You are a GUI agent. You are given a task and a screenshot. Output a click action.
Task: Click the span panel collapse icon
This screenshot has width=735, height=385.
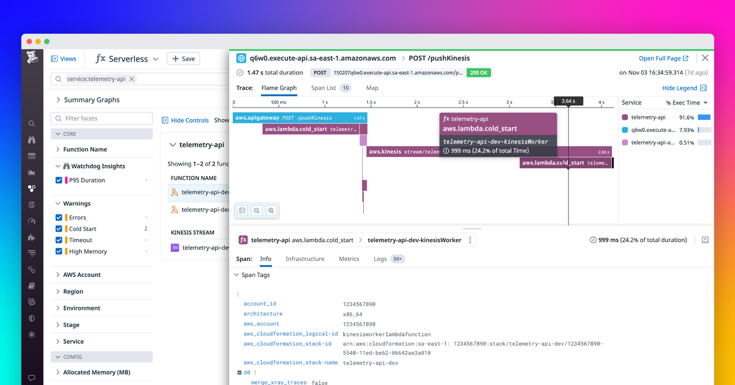(705, 240)
